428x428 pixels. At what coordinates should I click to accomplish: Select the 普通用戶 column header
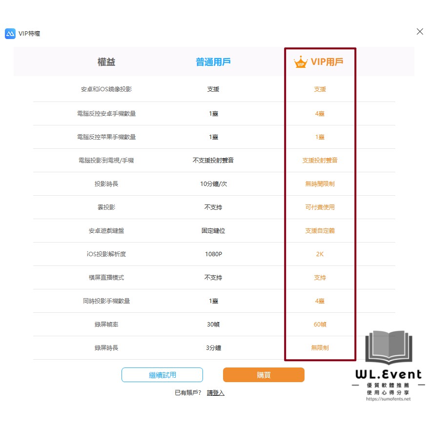[213, 62]
